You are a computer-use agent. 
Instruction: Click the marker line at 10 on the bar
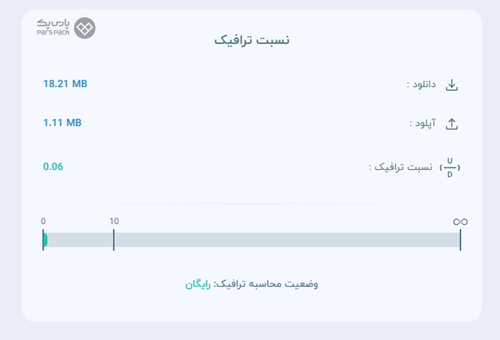[x=113, y=240]
